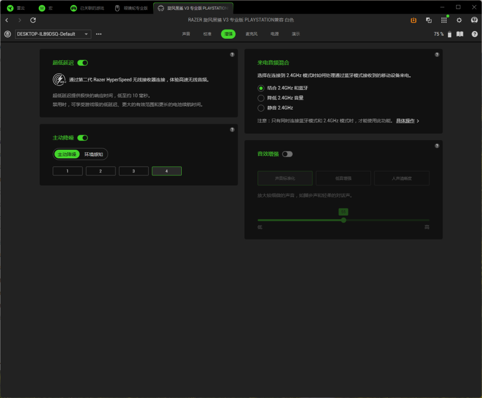Click help icon on 超低延迟 card
This screenshot has width=482, height=398.
(232, 54)
